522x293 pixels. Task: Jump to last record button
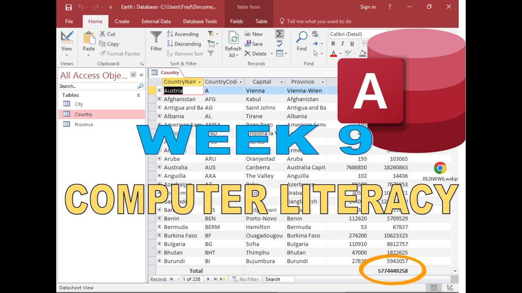[215, 279]
